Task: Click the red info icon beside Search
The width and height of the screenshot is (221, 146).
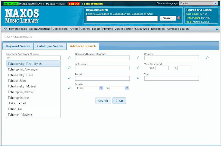Action: coord(179,18)
